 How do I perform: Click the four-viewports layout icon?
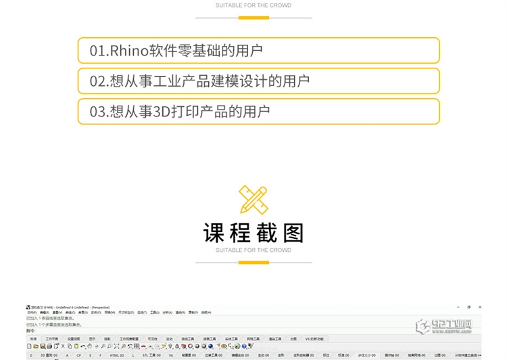[x=137, y=346]
